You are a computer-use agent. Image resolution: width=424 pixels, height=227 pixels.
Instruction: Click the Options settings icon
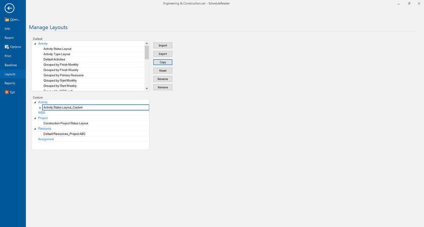pos(7,47)
